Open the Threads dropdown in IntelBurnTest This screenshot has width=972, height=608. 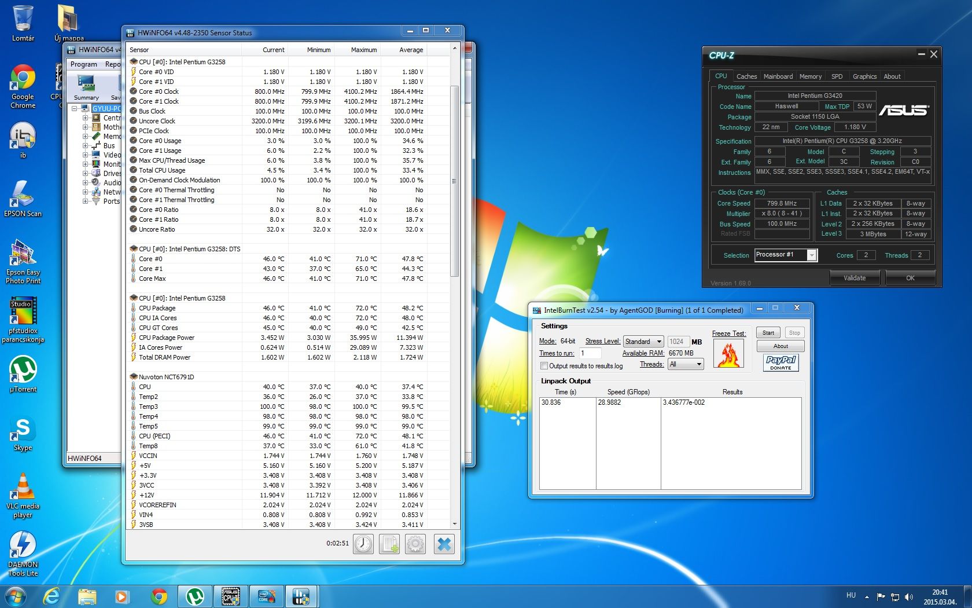[686, 364]
